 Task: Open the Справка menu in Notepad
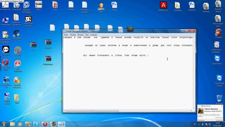coord(94,35)
